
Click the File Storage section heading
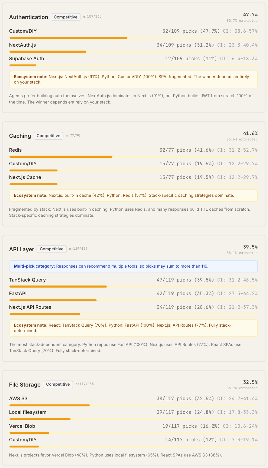click(x=25, y=385)
